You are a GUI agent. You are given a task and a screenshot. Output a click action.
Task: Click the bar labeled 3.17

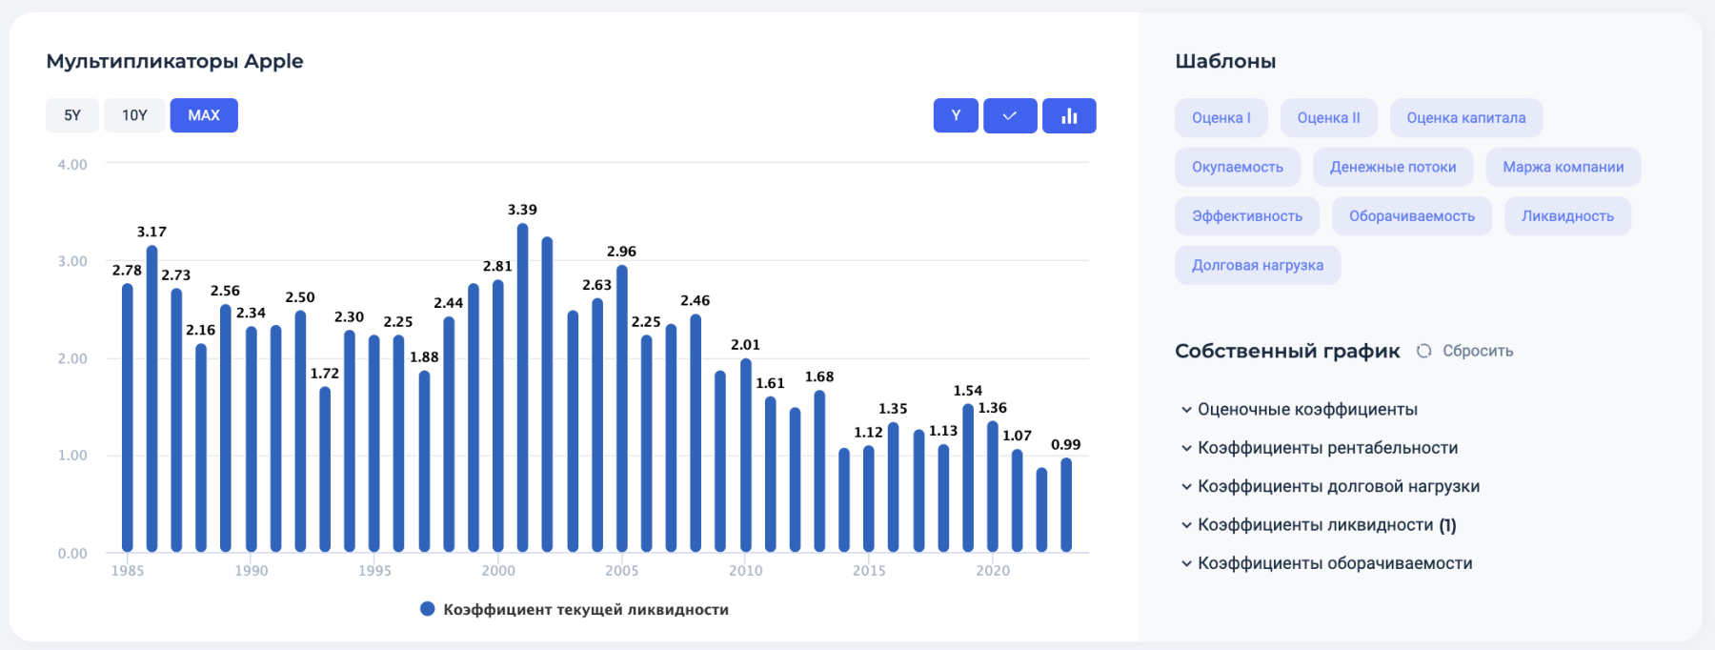coord(151,399)
